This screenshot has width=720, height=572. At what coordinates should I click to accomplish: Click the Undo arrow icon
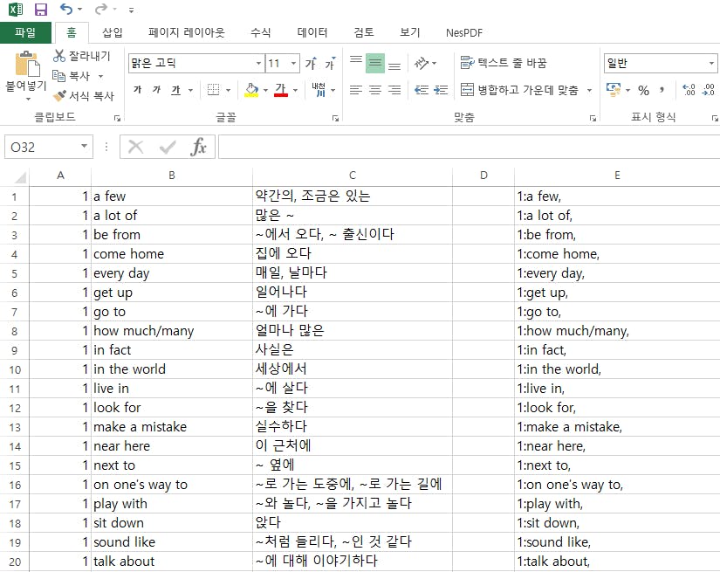[x=66, y=9]
